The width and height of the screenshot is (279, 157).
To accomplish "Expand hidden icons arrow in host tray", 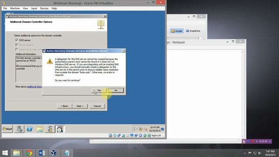I will click(245, 153).
